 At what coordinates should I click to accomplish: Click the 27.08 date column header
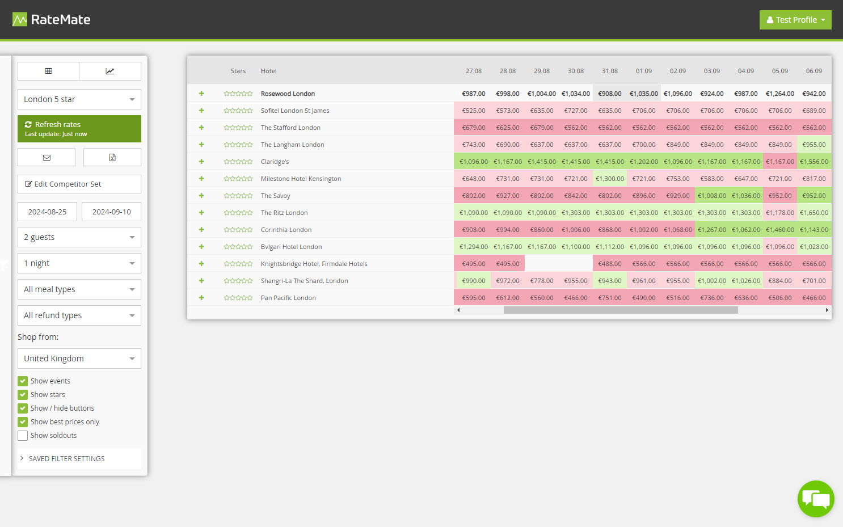tap(474, 71)
